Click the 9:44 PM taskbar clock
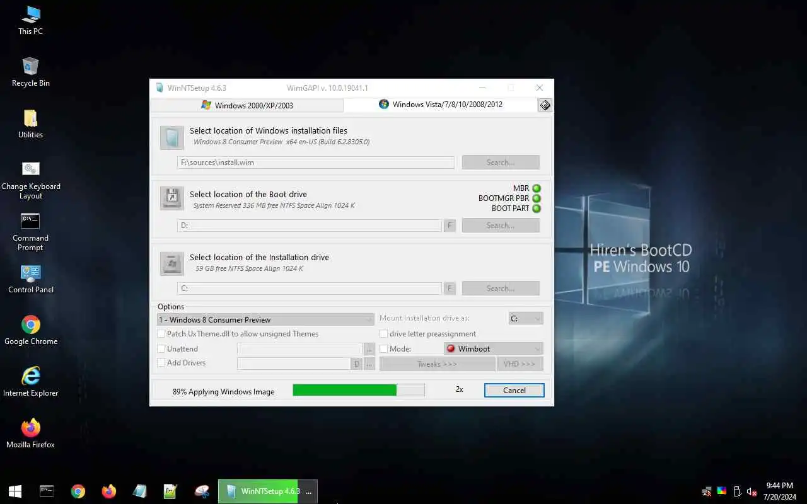This screenshot has width=807, height=504. [779, 486]
